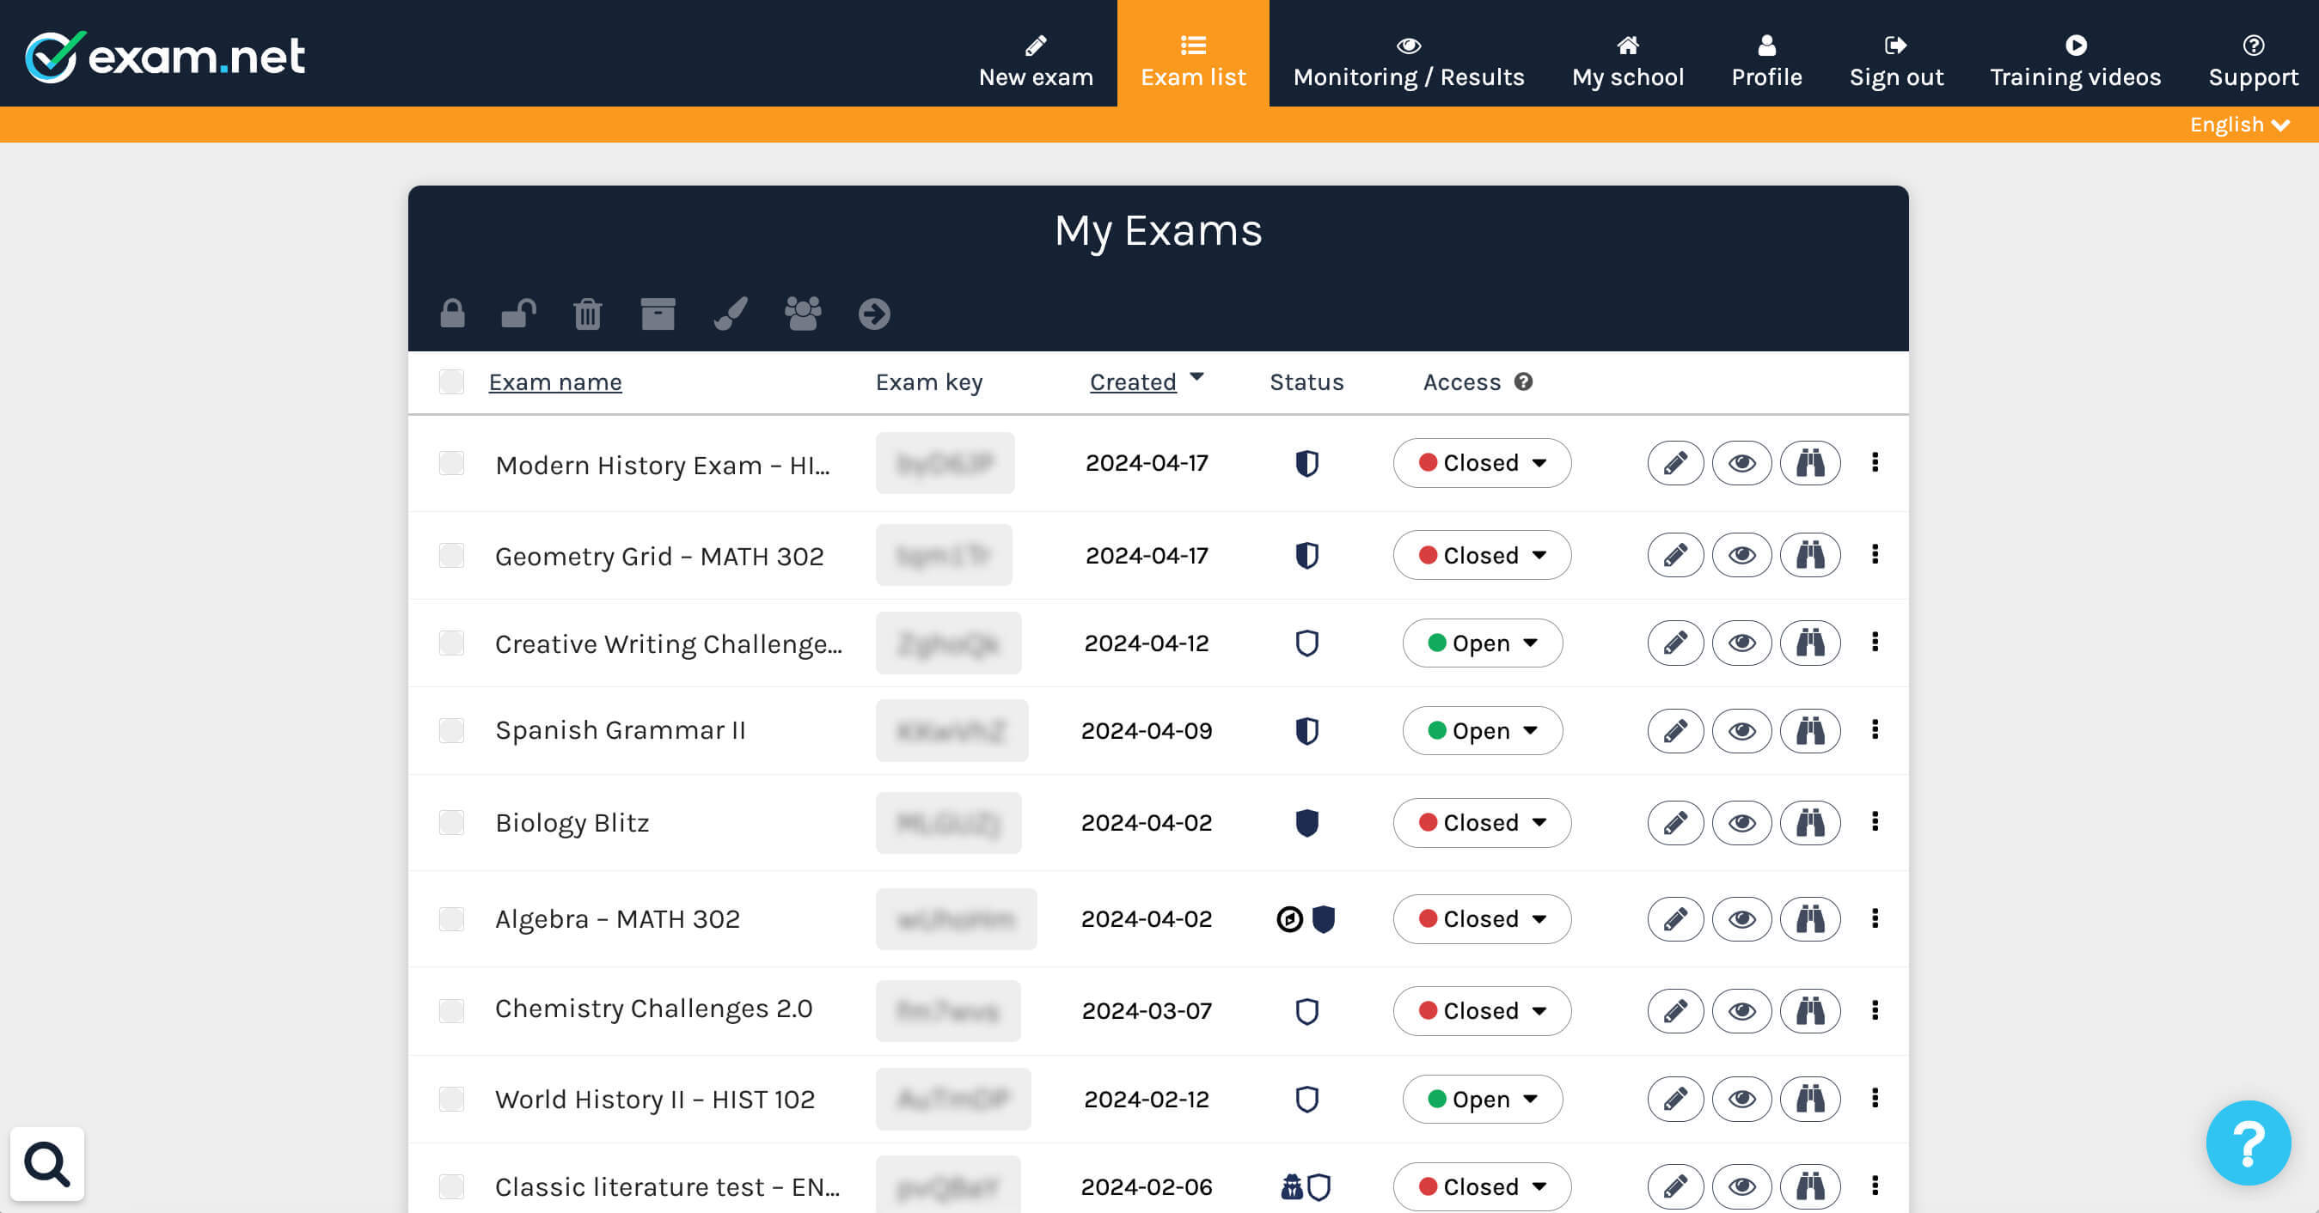This screenshot has height=1213, width=2319.
Task: Monitor Geometry Grid with the binoculars icon
Action: pyautogui.click(x=1810, y=555)
